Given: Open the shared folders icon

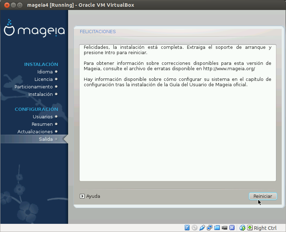Looking at the screenshot, I should (218, 227).
